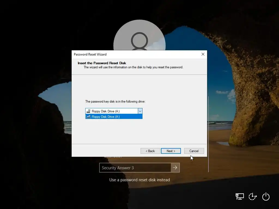Screen dimensions: 279x209
Task: Go to Next step in wizard
Action: (x=171, y=151)
